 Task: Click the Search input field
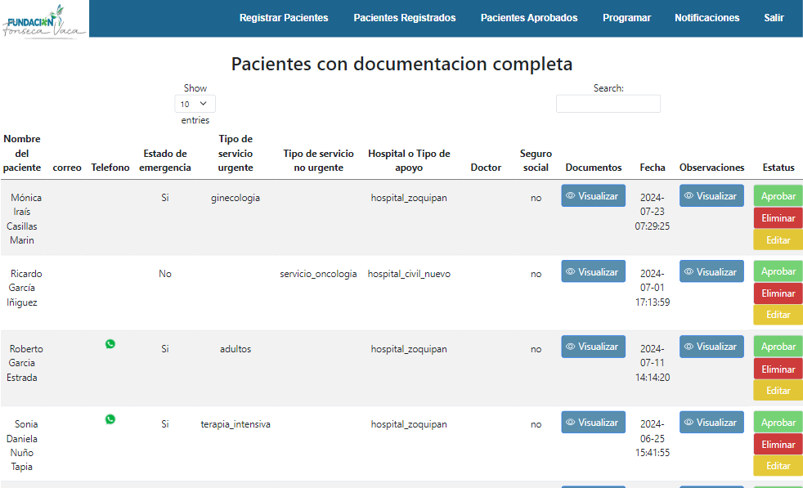coord(608,104)
